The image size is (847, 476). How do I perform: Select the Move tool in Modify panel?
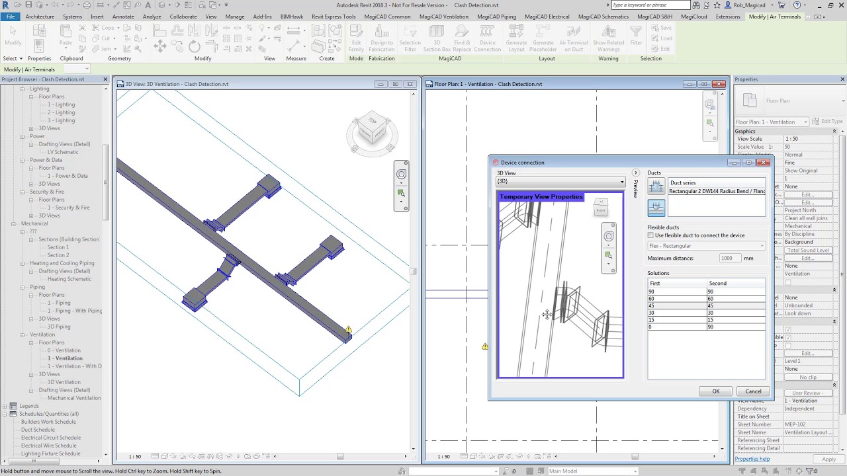click(160, 46)
